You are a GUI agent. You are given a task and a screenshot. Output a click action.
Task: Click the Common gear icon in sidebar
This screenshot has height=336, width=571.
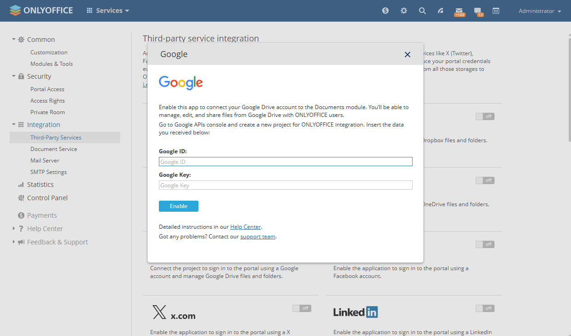coord(21,40)
